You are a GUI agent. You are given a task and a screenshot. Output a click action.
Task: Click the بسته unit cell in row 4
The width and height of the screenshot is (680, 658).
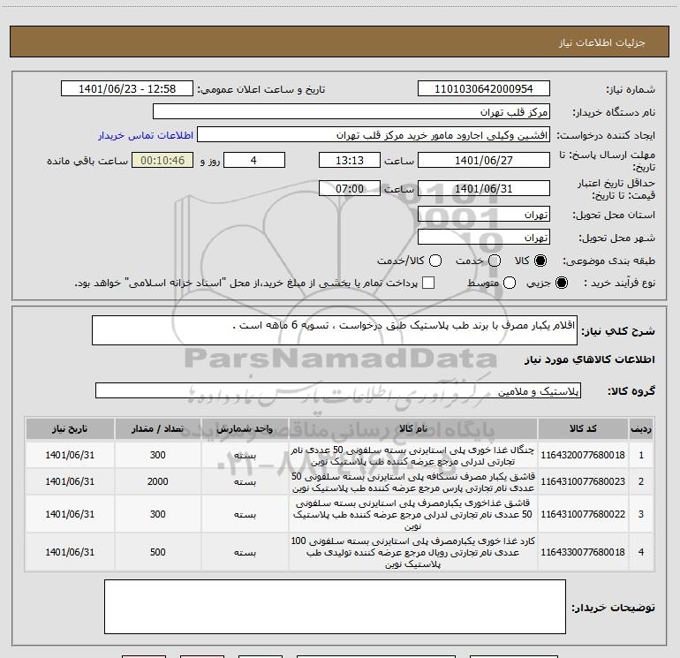point(245,552)
